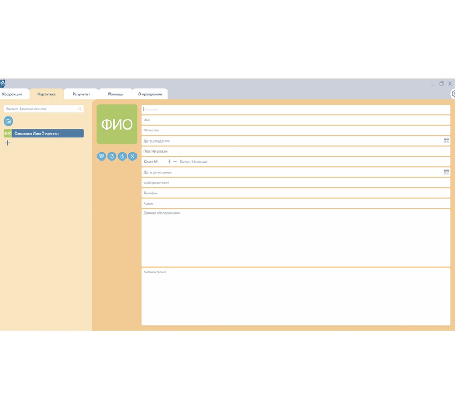Open the calendar for Дата зачисления
The height and width of the screenshot is (409, 455).
pyautogui.click(x=446, y=172)
